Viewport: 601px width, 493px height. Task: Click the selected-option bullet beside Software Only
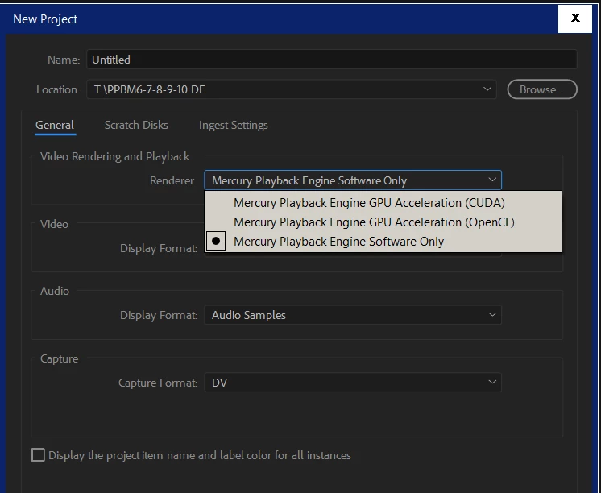point(216,241)
